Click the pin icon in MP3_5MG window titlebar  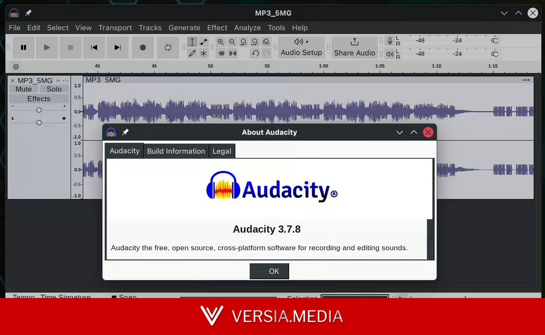click(x=28, y=13)
